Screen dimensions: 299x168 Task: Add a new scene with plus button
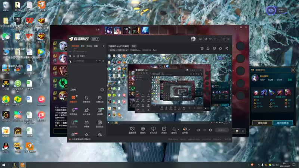click(104, 46)
